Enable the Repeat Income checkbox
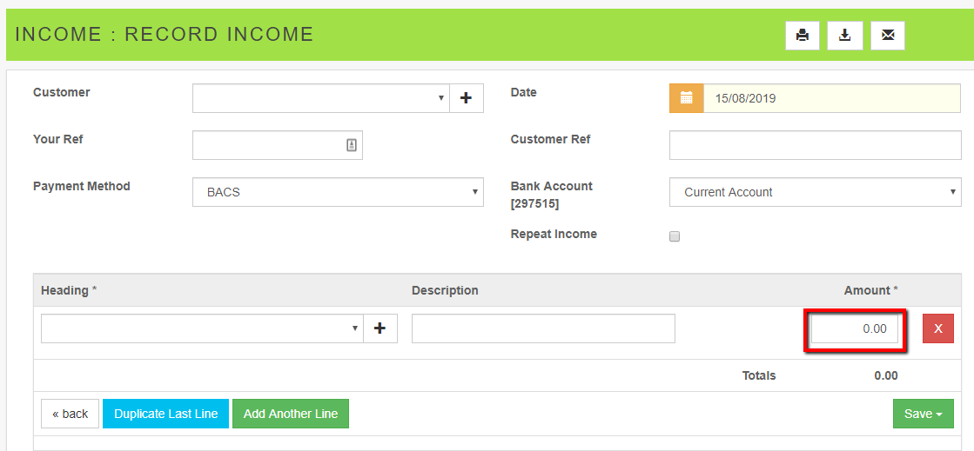 [675, 235]
